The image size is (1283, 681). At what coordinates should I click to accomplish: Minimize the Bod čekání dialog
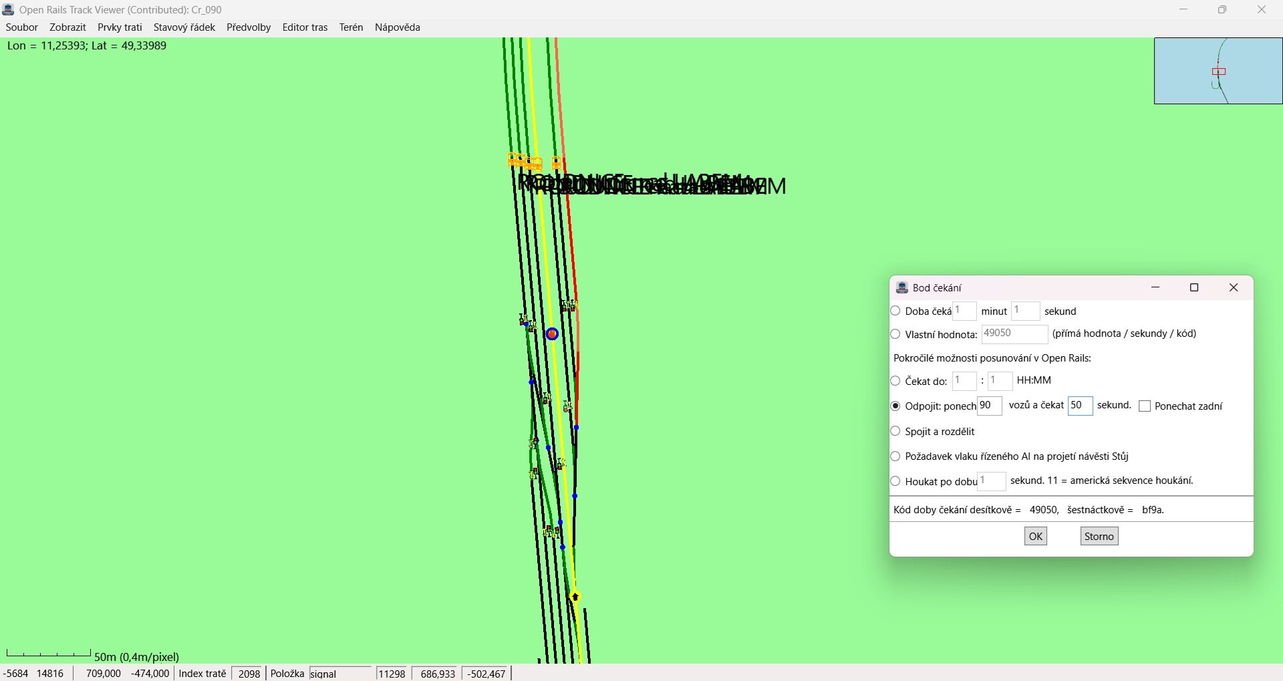(1156, 288)
